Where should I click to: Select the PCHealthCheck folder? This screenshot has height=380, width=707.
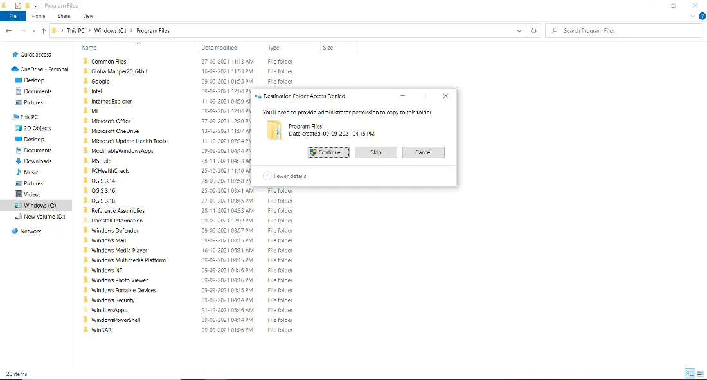click(x=110, y=171)
